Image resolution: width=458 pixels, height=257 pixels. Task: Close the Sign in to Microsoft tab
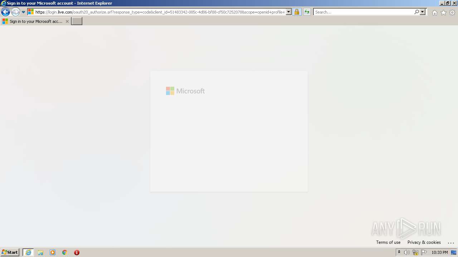coord(67,21)
